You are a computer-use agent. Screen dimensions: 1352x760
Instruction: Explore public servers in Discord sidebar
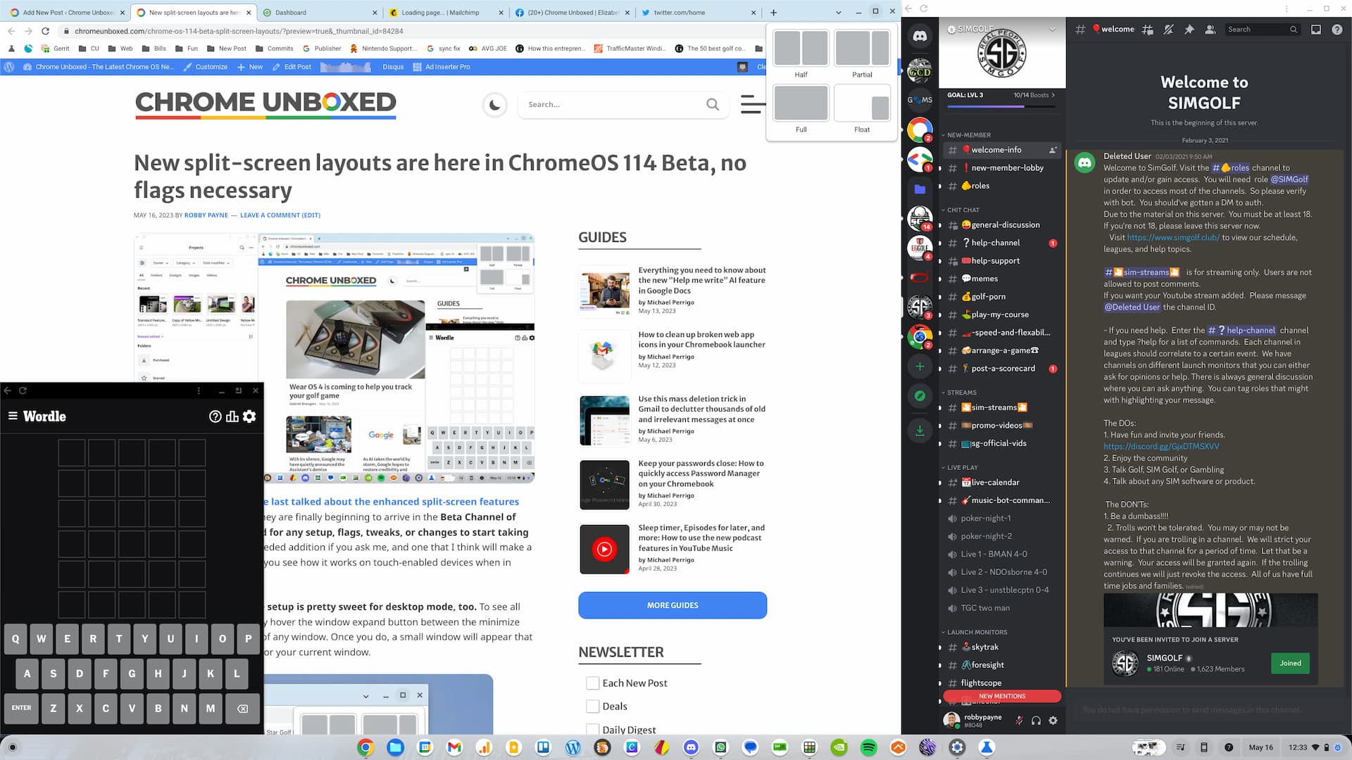[920, 396]
